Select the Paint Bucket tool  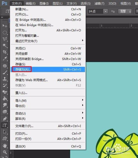coord(5,98)
